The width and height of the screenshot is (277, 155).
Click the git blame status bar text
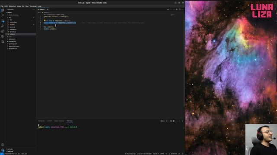click(130, 154)
